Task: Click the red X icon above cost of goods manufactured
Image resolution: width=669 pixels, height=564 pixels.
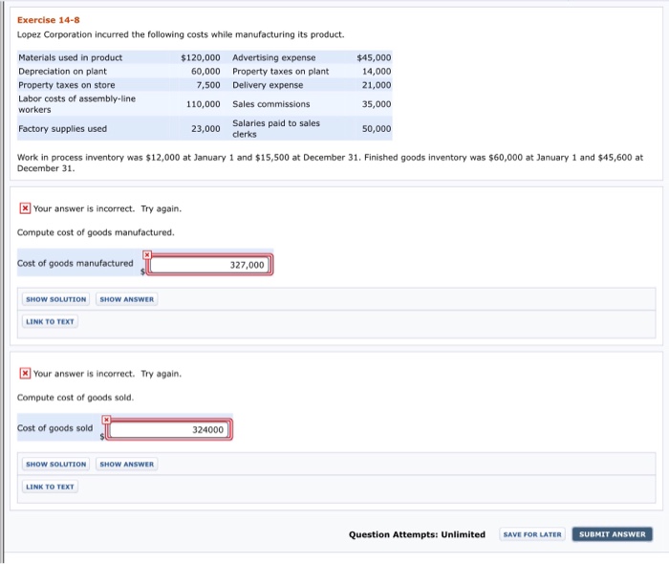Action: (25, 208)
